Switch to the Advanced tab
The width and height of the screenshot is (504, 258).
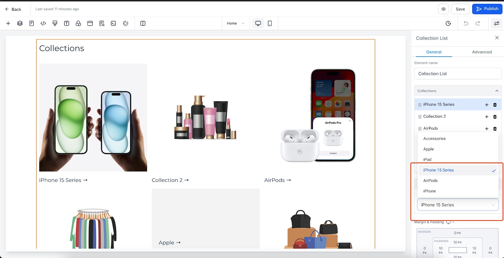click(x=482, y=52)
